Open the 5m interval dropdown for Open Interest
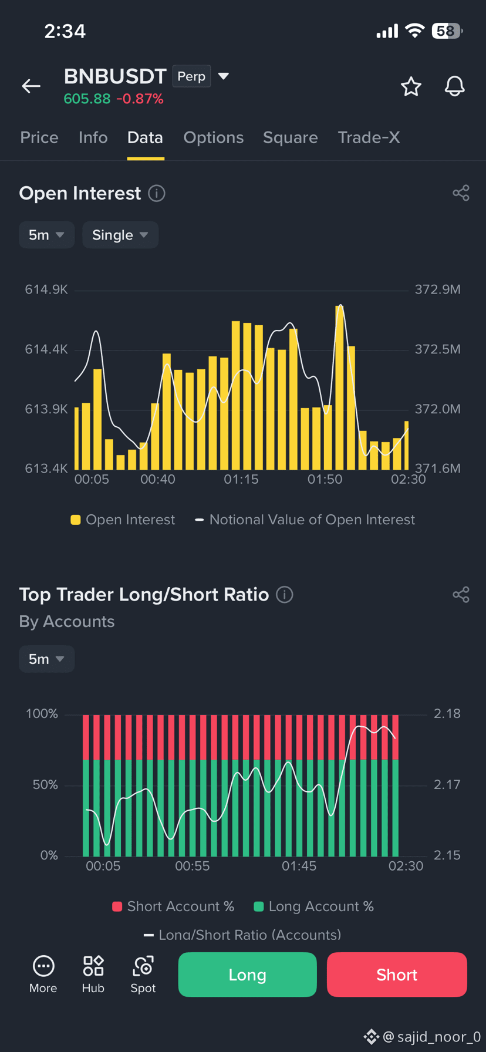 (46, 235)
